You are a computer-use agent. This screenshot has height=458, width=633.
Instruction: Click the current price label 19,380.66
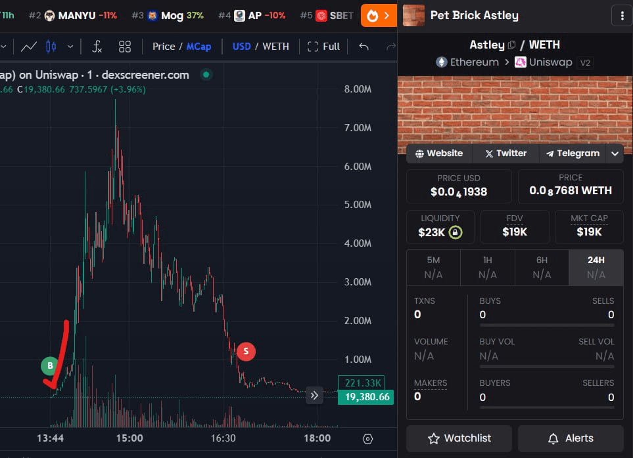[x=365, y=397]
